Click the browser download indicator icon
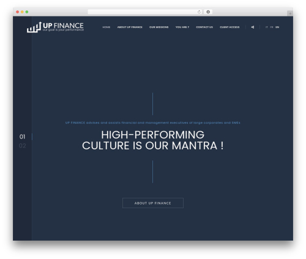The width and height of the screenshot is (306, 259). 208,12
